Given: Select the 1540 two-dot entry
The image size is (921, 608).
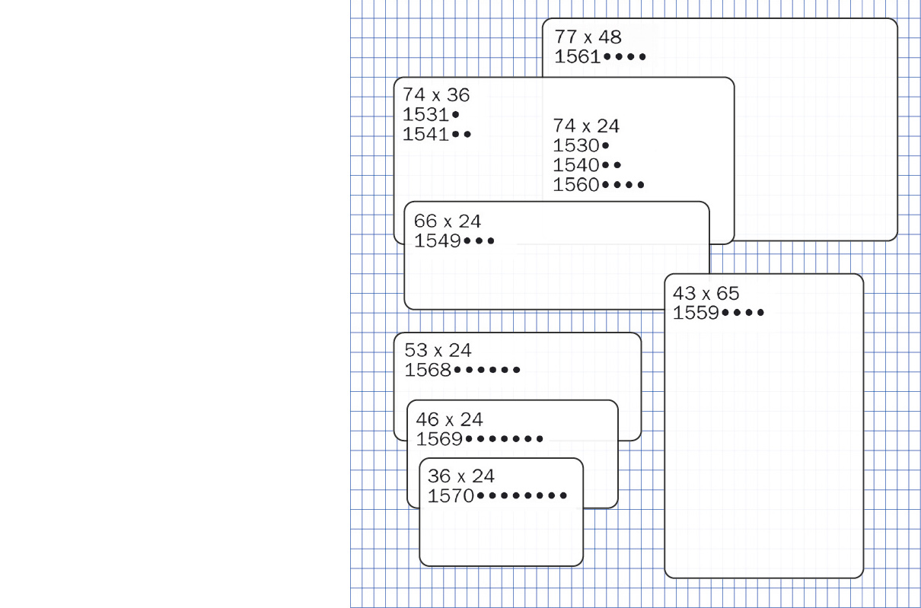Looking at the screenshot, I should 587,165.
